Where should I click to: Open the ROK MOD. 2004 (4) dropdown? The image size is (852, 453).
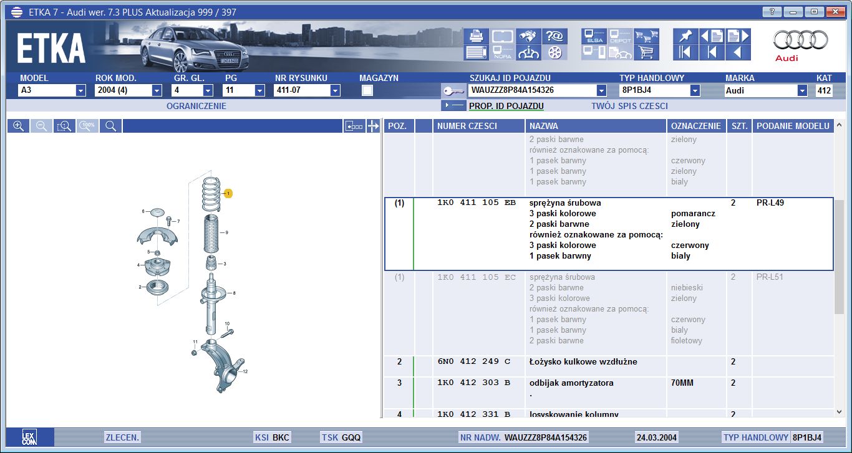(x=157, y=91)
